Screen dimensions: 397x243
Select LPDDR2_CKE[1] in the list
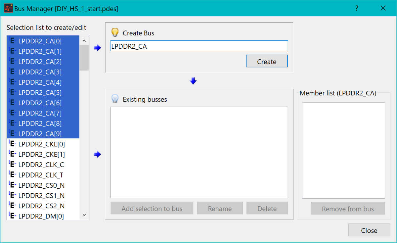[43, 154]
